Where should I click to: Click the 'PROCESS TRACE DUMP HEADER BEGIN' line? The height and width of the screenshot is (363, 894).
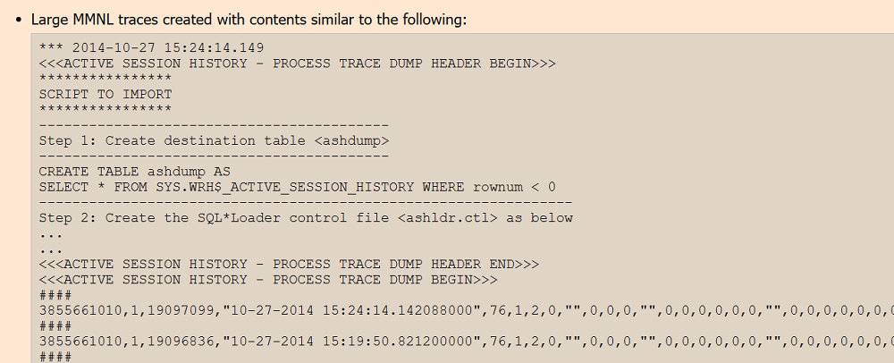pyautogui.click(x=297, y=63)
